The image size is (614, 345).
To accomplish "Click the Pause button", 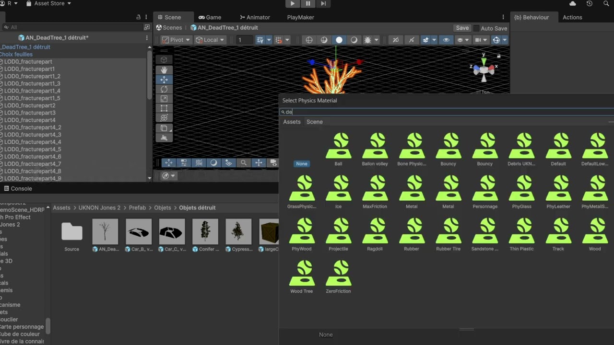I will tap(308, 3).
